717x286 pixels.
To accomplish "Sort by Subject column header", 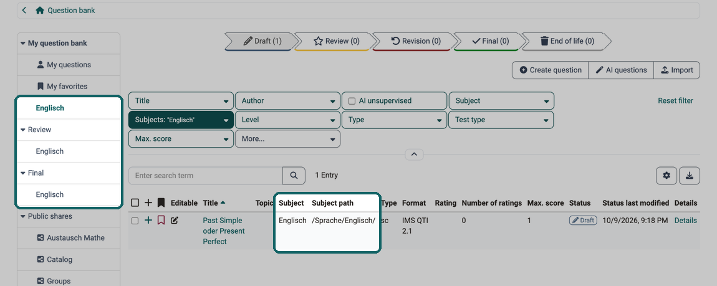I will 291,203.
